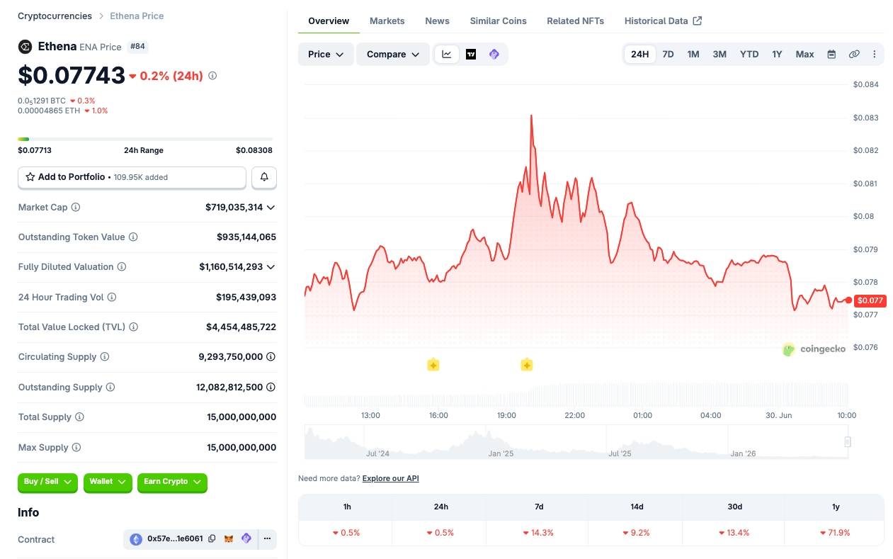Image resolution: width=893 pixels, height=559 pixels.
Task: Click the external link icon on Historical Data
Action: coord(698,21)
